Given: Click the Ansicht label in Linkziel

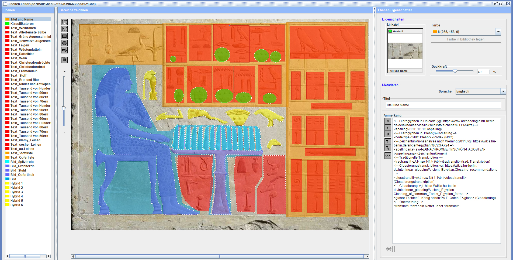Looking at the screenshot, I should point(398,31).
